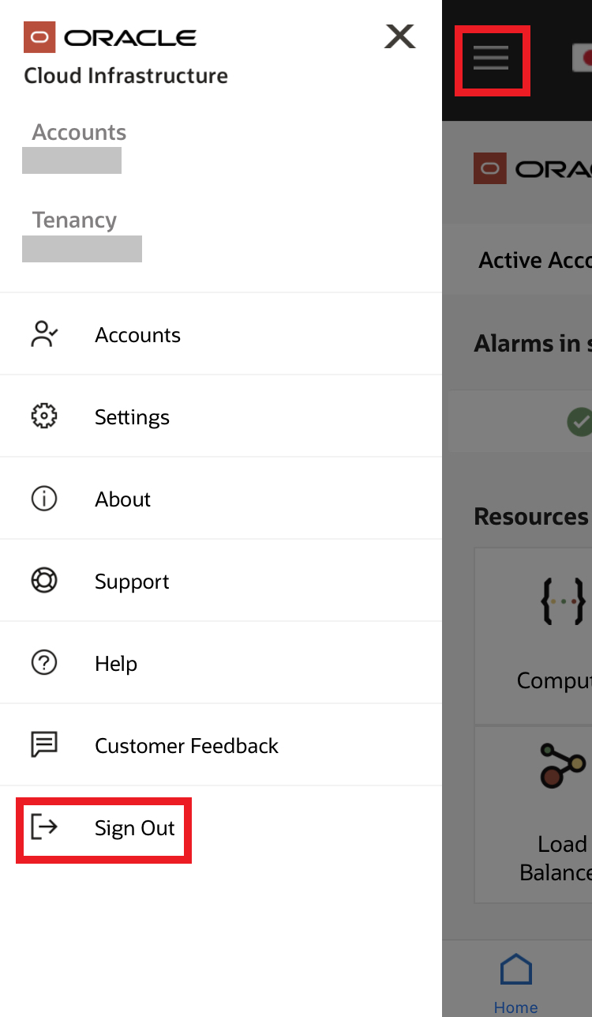Open the Settings menu item
Screen dimensions: 592x1017
point(132,417)
